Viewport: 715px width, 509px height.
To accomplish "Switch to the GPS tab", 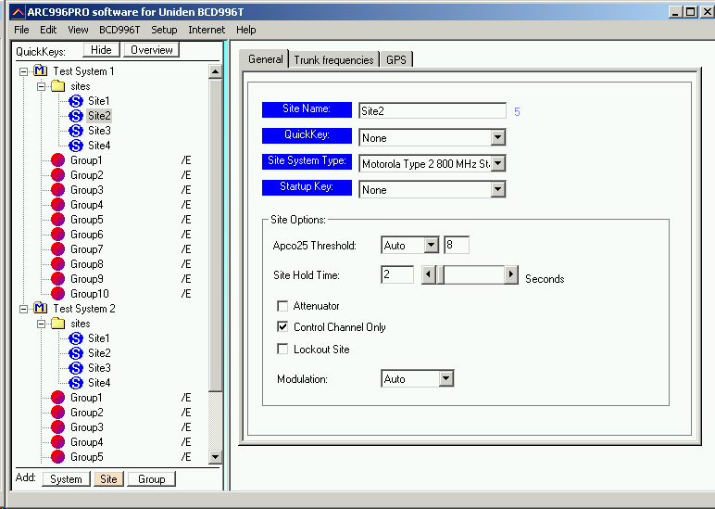I will 395,60.
